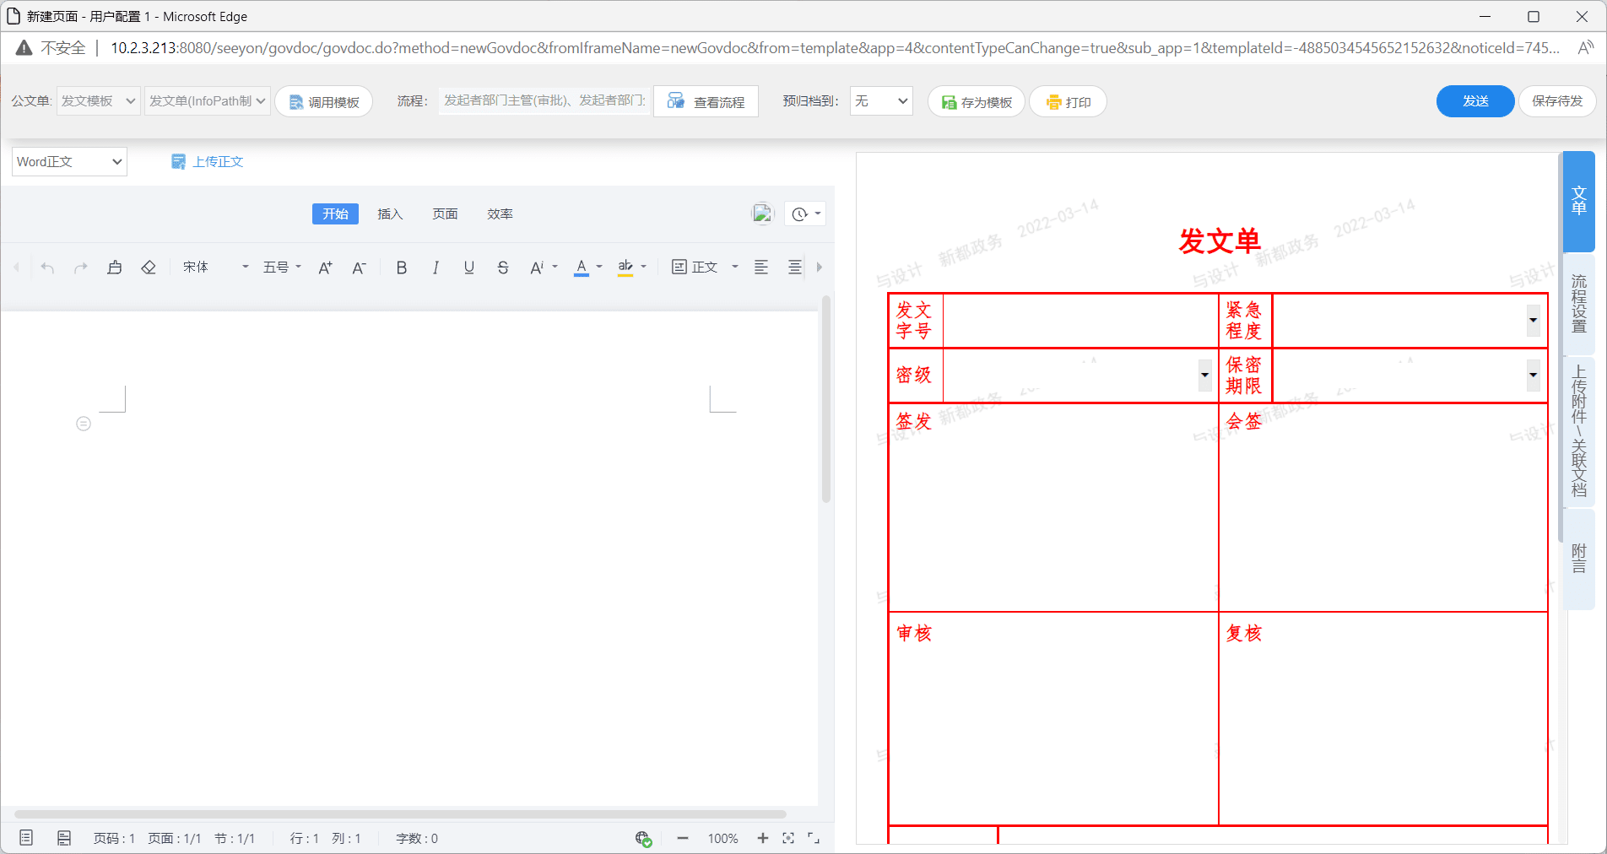Increase font size with A+ icon
This screenshot has width=1607, height=854.
pyautogui.click(x=325, y=268)
